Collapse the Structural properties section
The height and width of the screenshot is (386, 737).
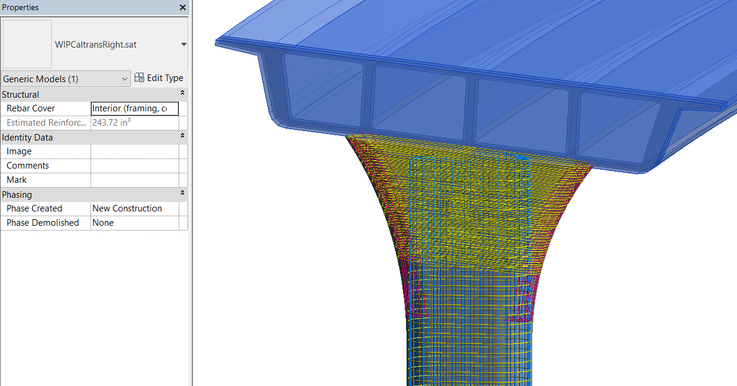182,94
